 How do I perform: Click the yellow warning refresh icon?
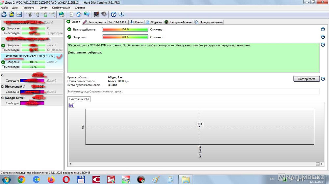tap(11, 14)
